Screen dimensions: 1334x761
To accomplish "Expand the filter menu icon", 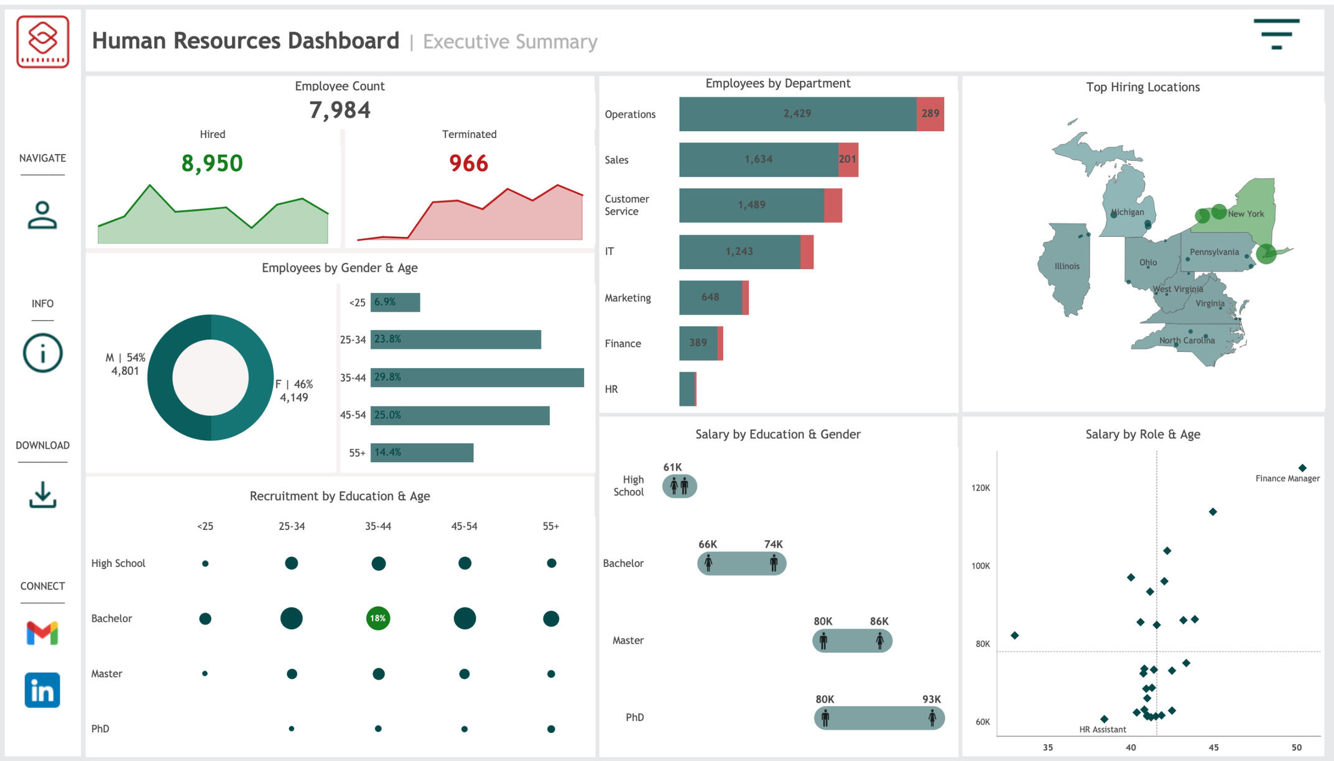I will 1276,34.
